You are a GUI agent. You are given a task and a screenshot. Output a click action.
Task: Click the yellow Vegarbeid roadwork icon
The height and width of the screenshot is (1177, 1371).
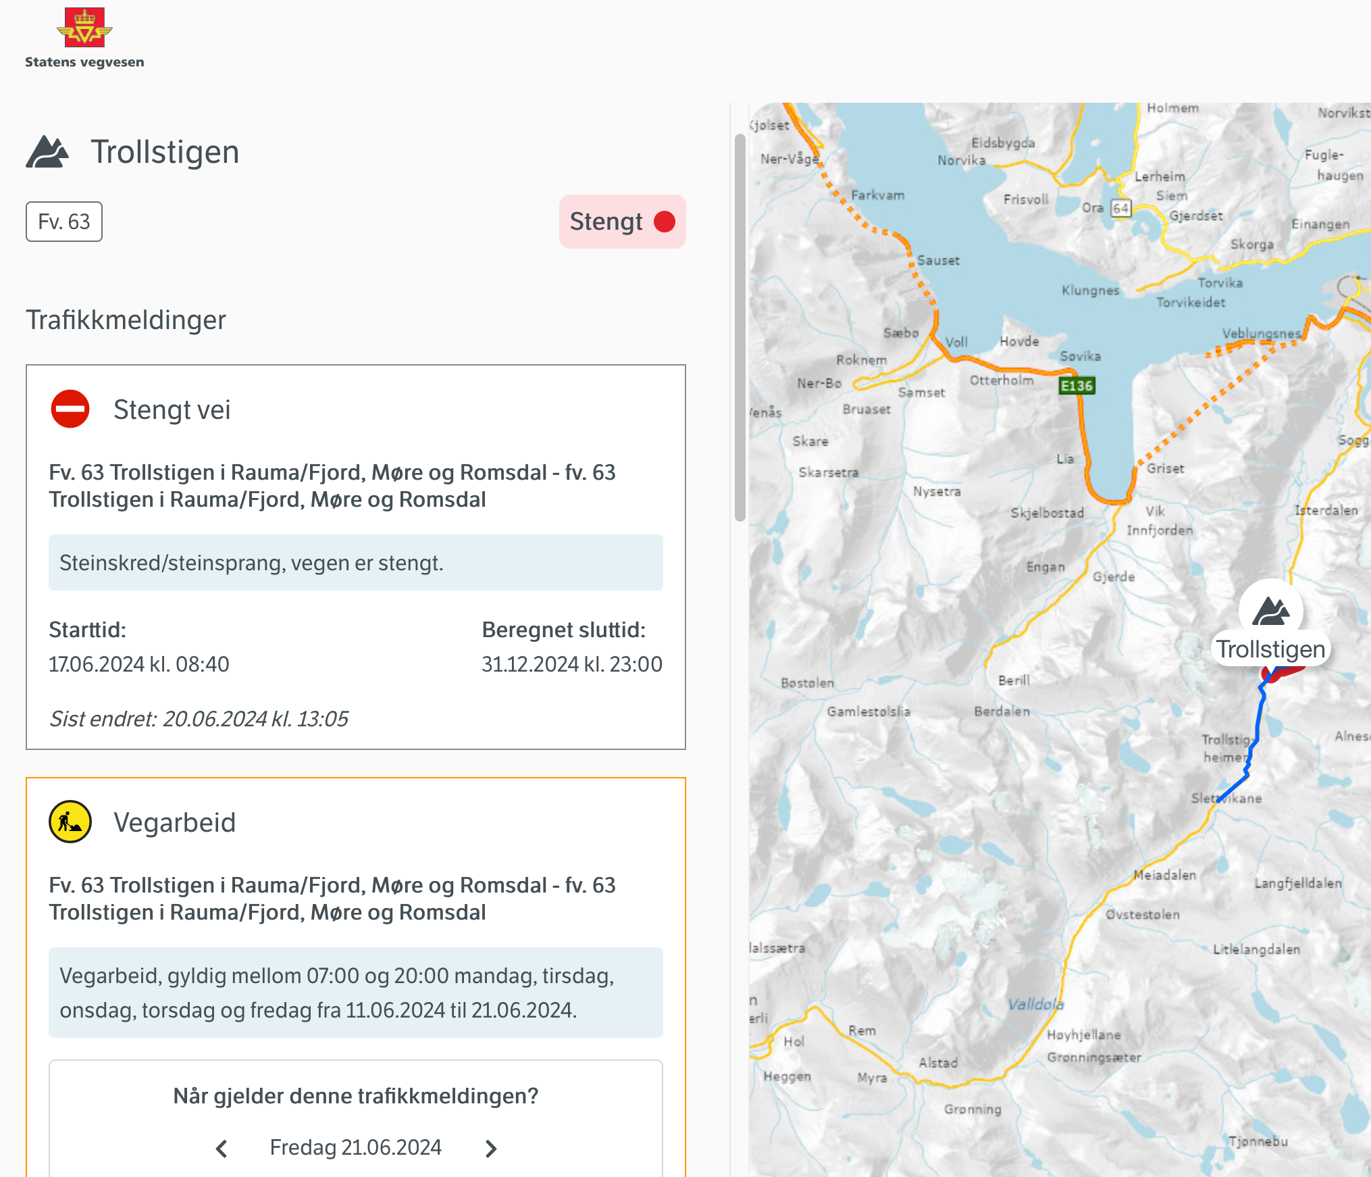click(x=70, y=822)
